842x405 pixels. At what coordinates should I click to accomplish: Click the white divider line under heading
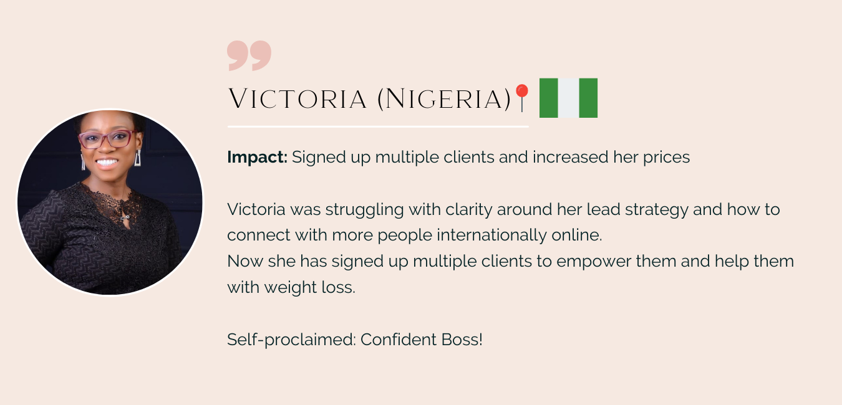(x=378, y=126)
